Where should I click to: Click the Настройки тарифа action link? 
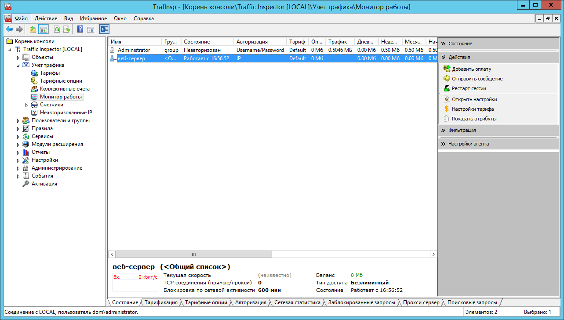[x=473, y=109]
